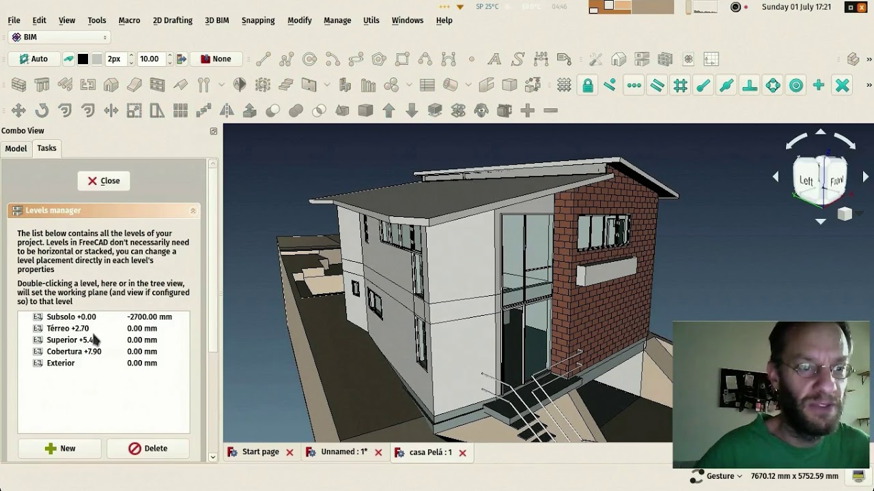Collapse the Levels manager panel
This screenshot has width=874, height=491.
pos(193,211)
